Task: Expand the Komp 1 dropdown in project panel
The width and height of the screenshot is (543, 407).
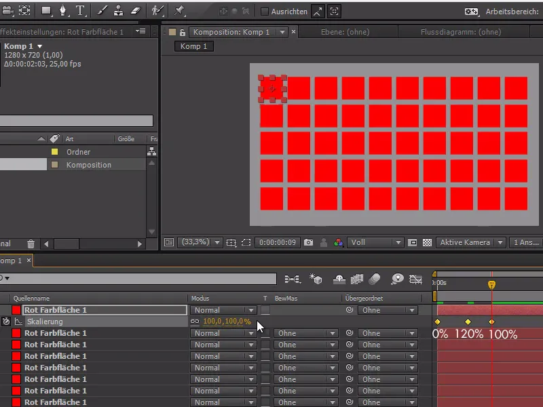Action: point(39,46)
